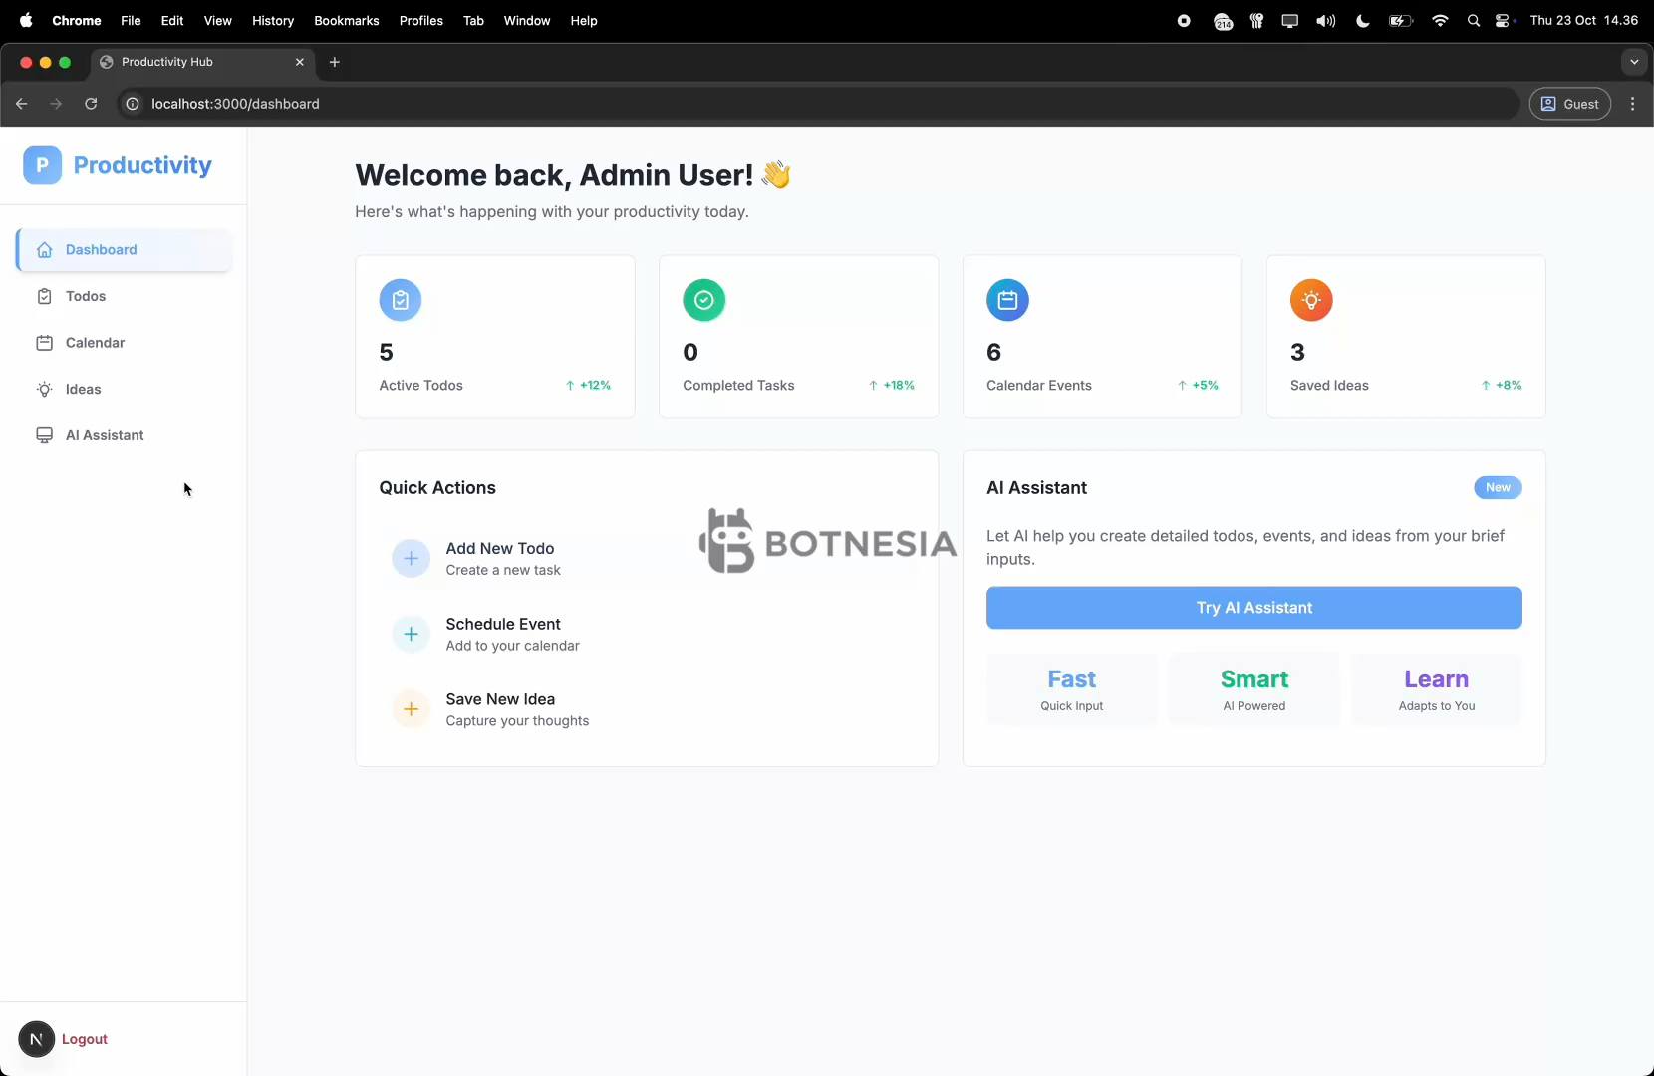Click the Calendar icon in sidebar
The image size is (1654, 1076).
pos(44,343)
